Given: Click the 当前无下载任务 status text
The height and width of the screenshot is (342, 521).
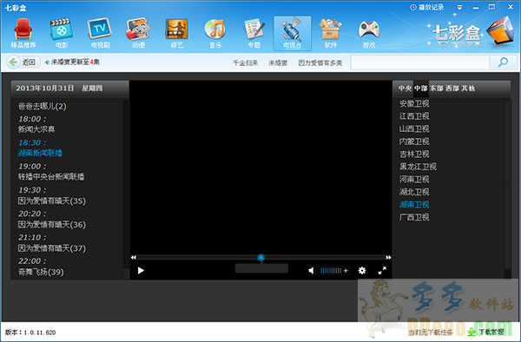Looking at the screenshot, I should (431, 332).
